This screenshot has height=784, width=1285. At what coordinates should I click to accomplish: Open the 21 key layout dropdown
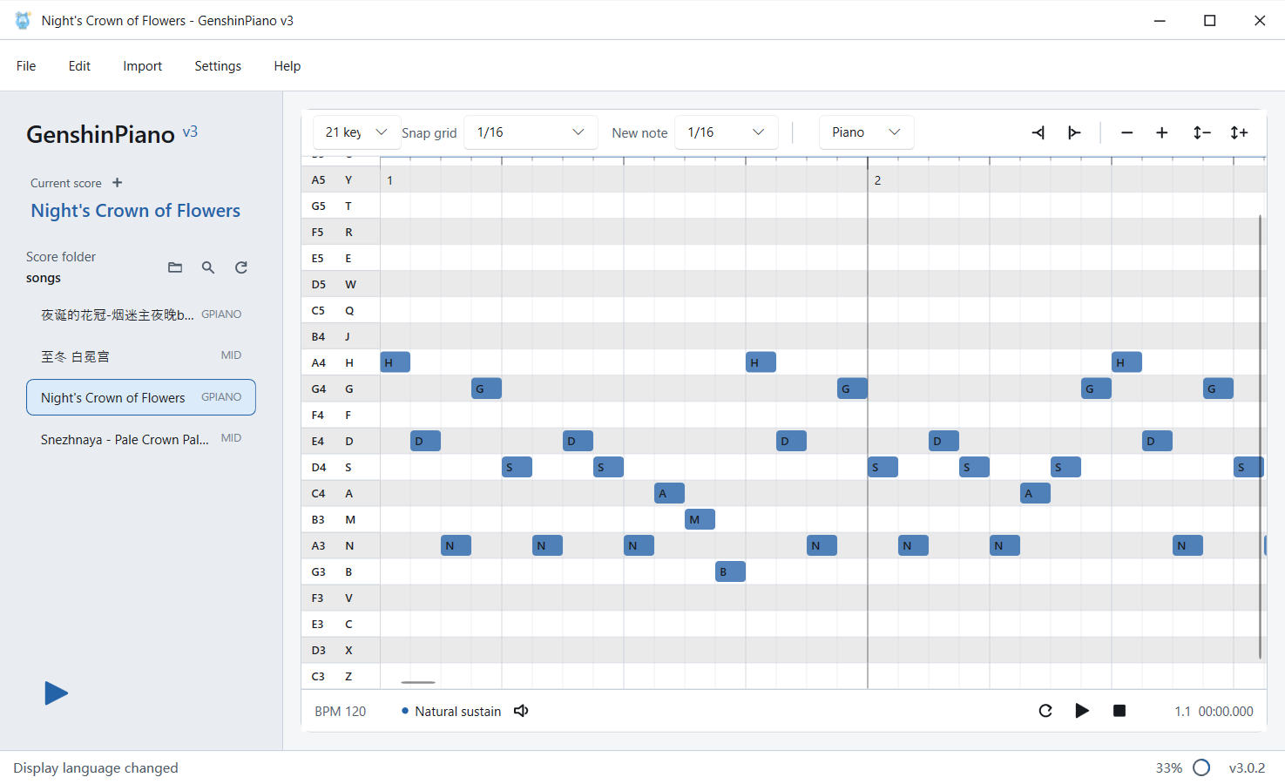click(356, 132)
